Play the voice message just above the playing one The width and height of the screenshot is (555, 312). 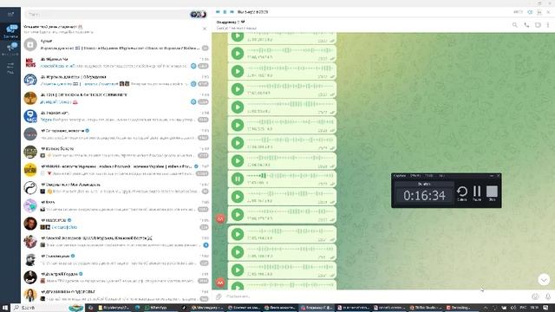pyautogui.click(x=238, y=160)
